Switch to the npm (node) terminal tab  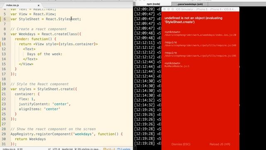153,4
